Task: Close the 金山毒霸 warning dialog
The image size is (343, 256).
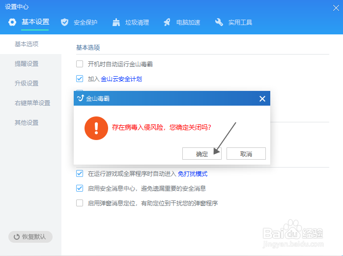Action: pos(262,99)
